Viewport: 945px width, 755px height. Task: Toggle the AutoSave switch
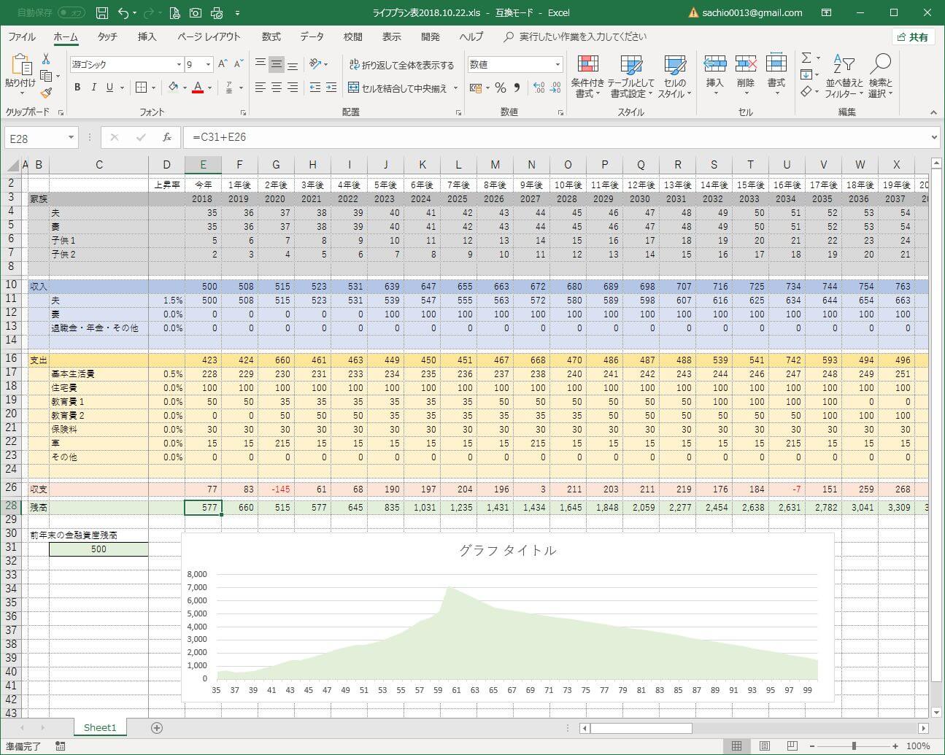point(71,12)
